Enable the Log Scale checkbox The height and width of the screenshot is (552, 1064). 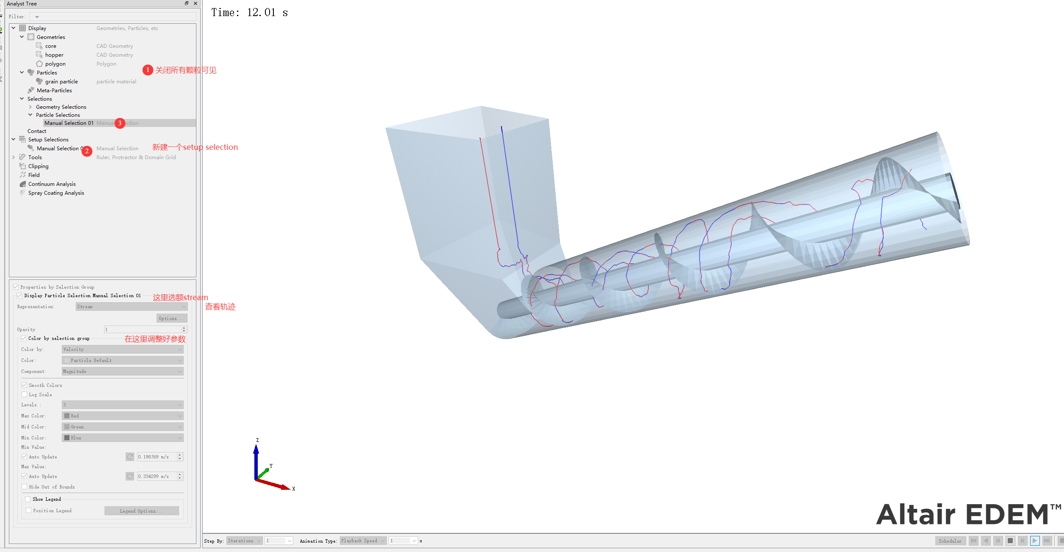[25, 395]
